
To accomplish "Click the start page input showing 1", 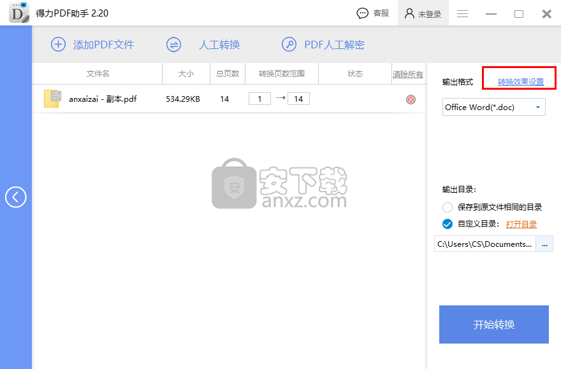I will [259, 99].
